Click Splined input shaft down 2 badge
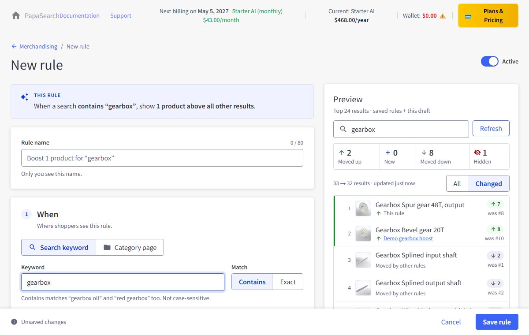Screen dimensions: 529x335 point(495,256)
